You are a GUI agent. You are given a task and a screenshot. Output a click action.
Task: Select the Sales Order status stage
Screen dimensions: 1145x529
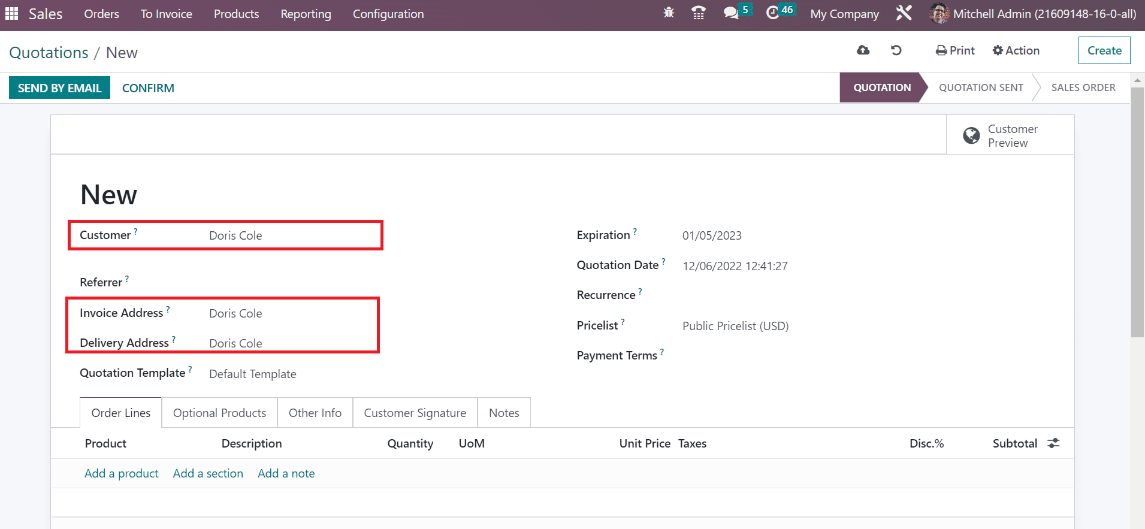click(x=1083, y=87)
